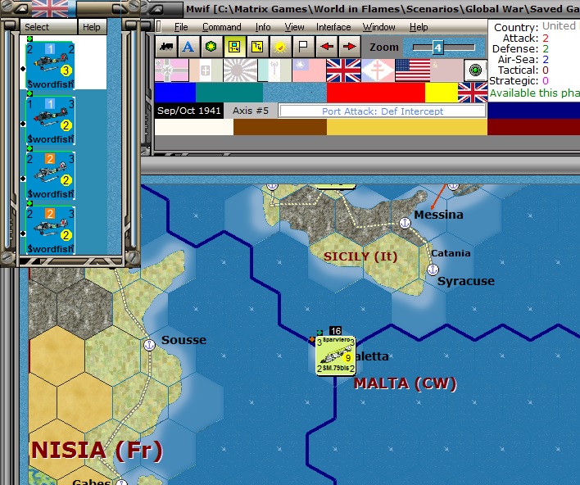Click the yellow counter icon beside the highlighted one
This screenshot has height=485, width=580.
click(257, 47)
